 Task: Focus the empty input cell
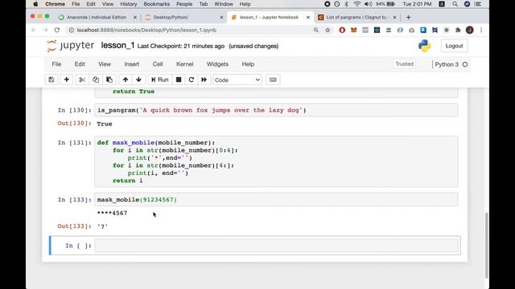pos(276,246)
